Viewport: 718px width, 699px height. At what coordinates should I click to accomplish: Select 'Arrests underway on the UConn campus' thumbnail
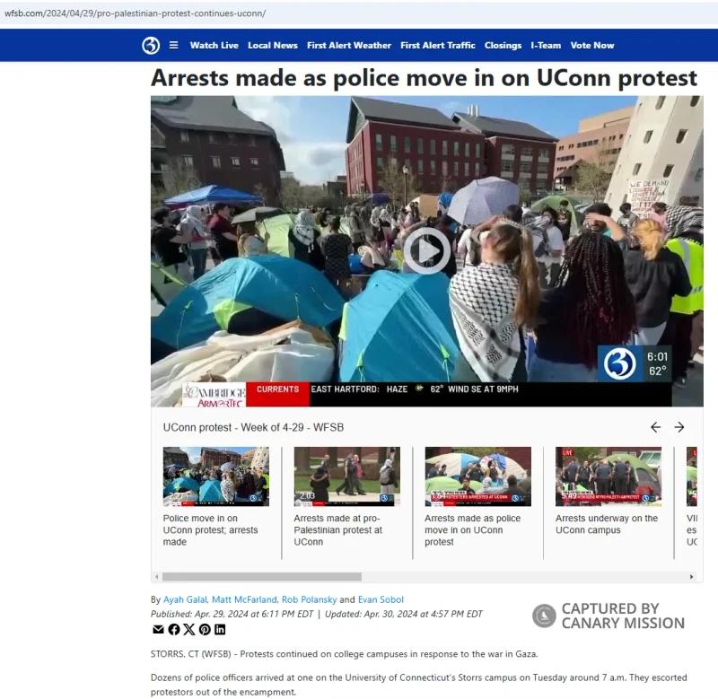pyautogui.click(x=609, y=476)
